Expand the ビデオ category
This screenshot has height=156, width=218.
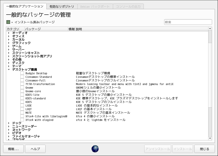(x=9, y=133)
